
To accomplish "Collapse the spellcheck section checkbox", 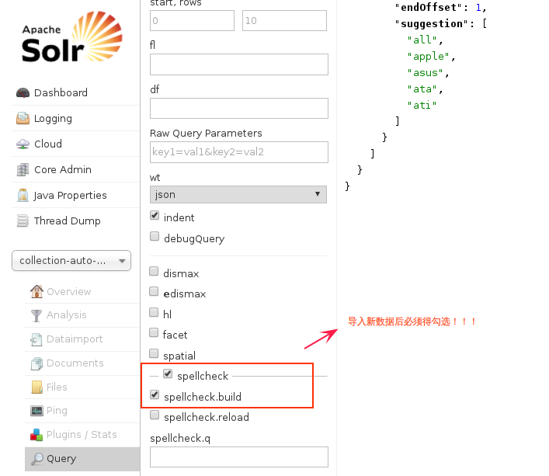I will click(168, 374).
